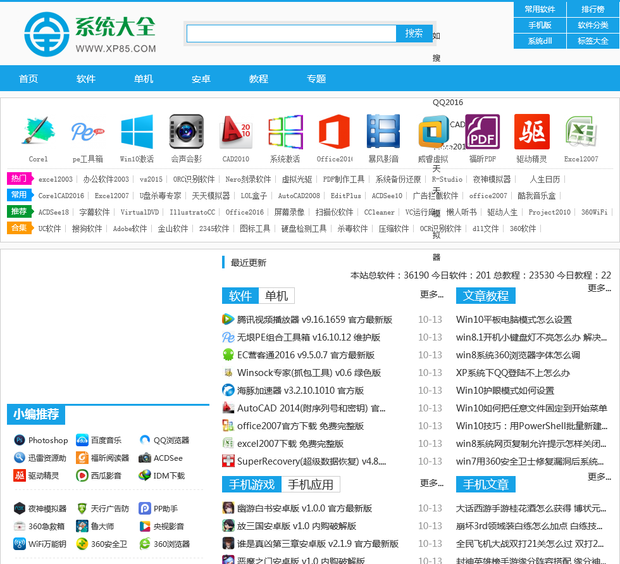This screenshot has width=620, height=564.
Task: Click the PP助手 icon
Action: click(x=145, y=508)
